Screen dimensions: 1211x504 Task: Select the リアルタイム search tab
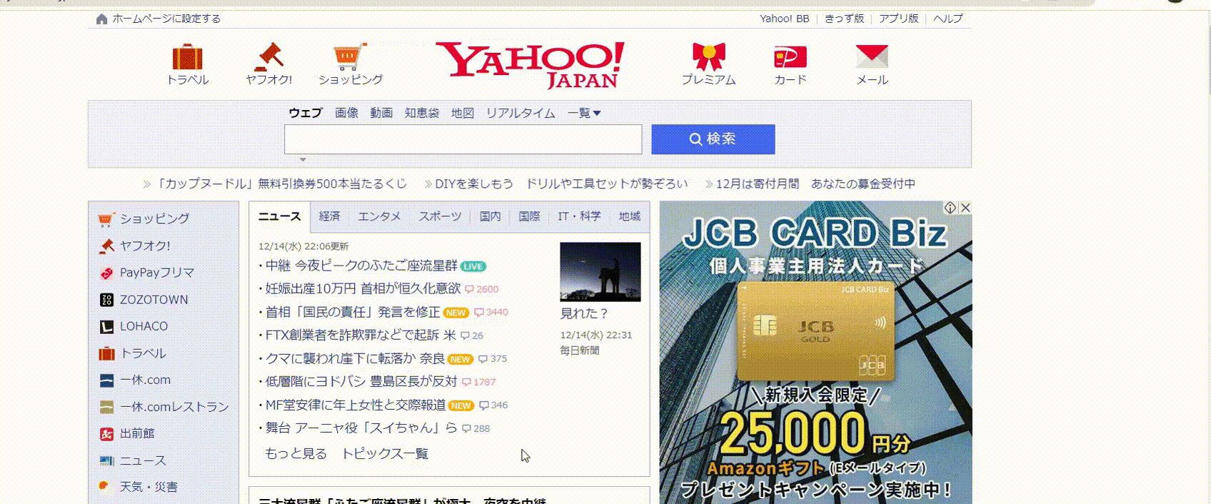click(521, 113)
